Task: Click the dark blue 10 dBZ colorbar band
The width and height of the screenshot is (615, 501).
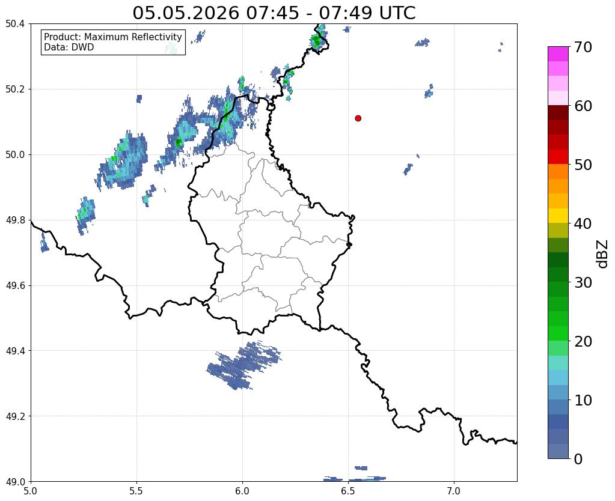Action: pos(558,407)
